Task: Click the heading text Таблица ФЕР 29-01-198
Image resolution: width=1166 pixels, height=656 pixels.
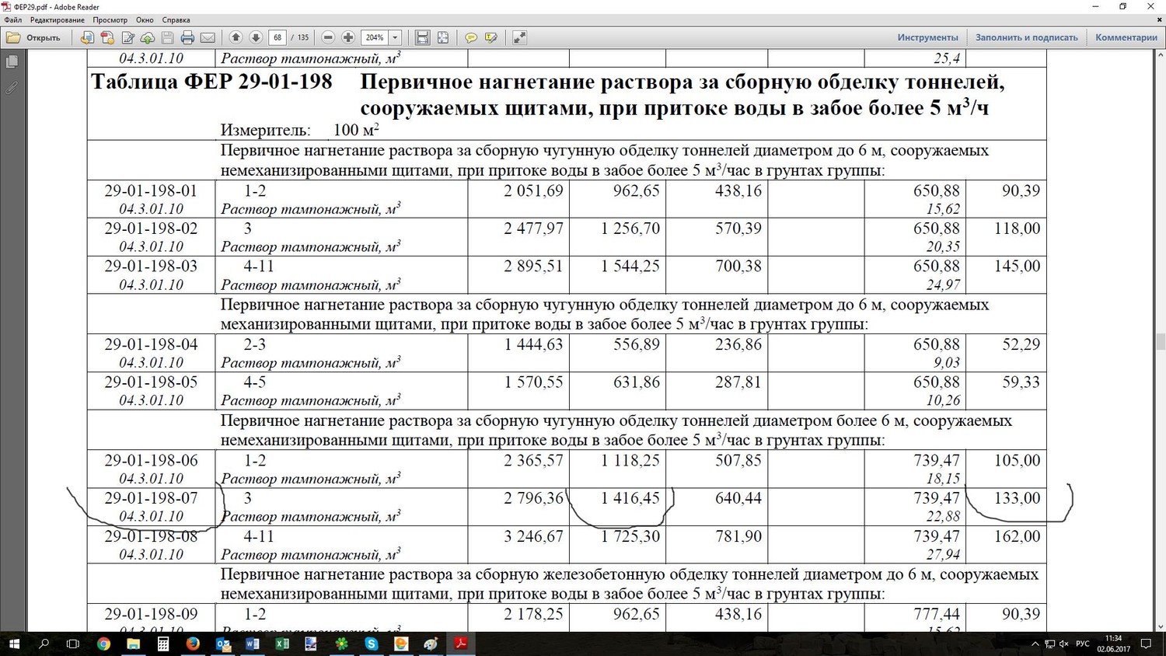Action: point(211,82)
